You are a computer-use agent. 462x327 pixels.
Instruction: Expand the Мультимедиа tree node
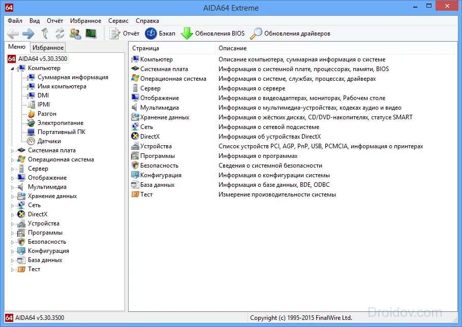[12, 187]
